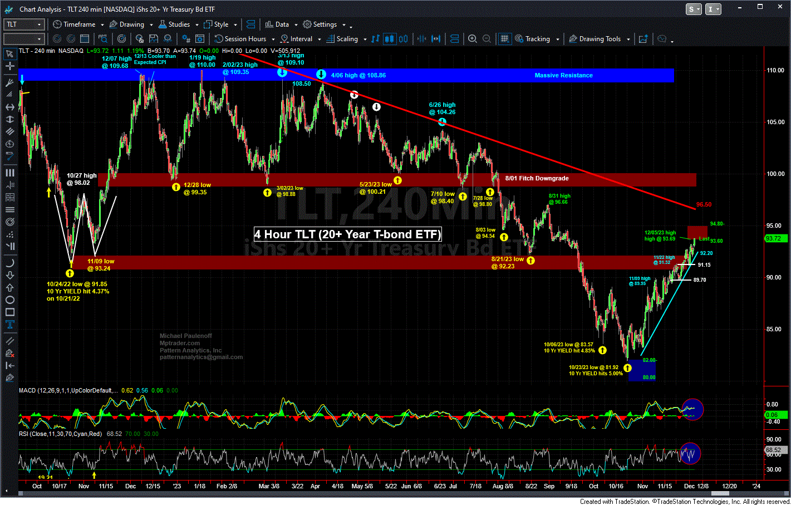Pick the parallel lines channel tool
This screenshot has width=791, height=505.
[9, 132]
